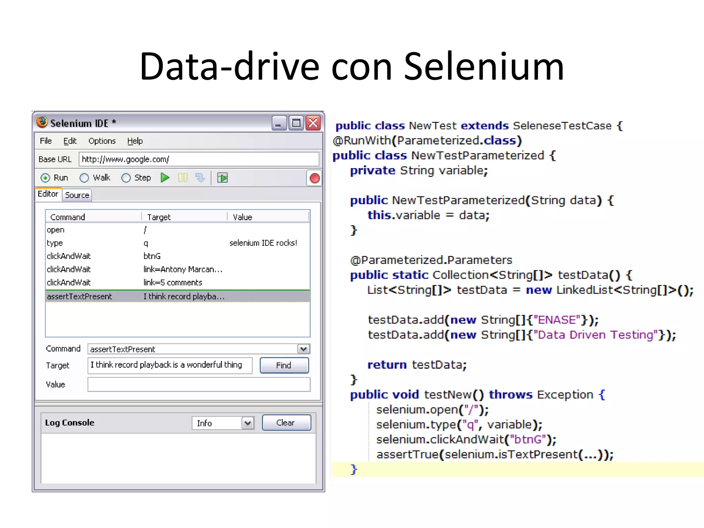Select the clickAndWait btnG row
The image size is (704, 528).
point(178,256)
